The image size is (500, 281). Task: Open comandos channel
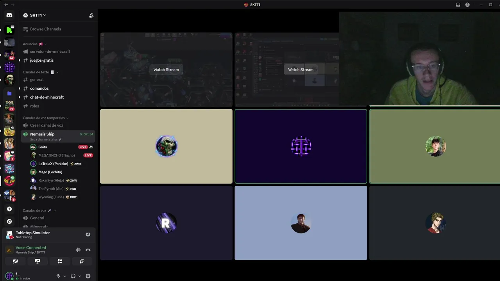tap(58, 89)
